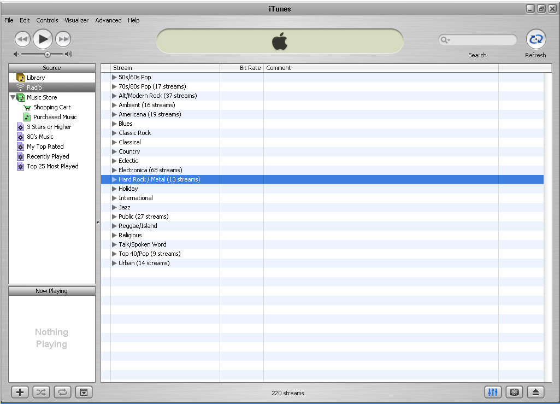Expand the Hard Rock / Metal triangle

114,179
